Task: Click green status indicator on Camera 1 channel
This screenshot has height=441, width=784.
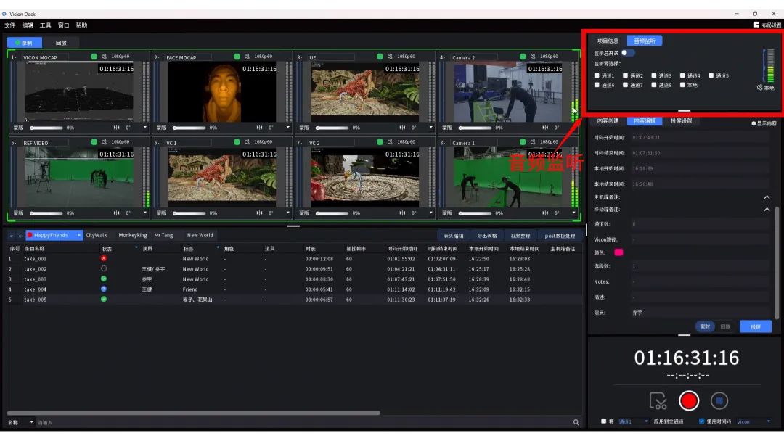Action: point(523,142)
